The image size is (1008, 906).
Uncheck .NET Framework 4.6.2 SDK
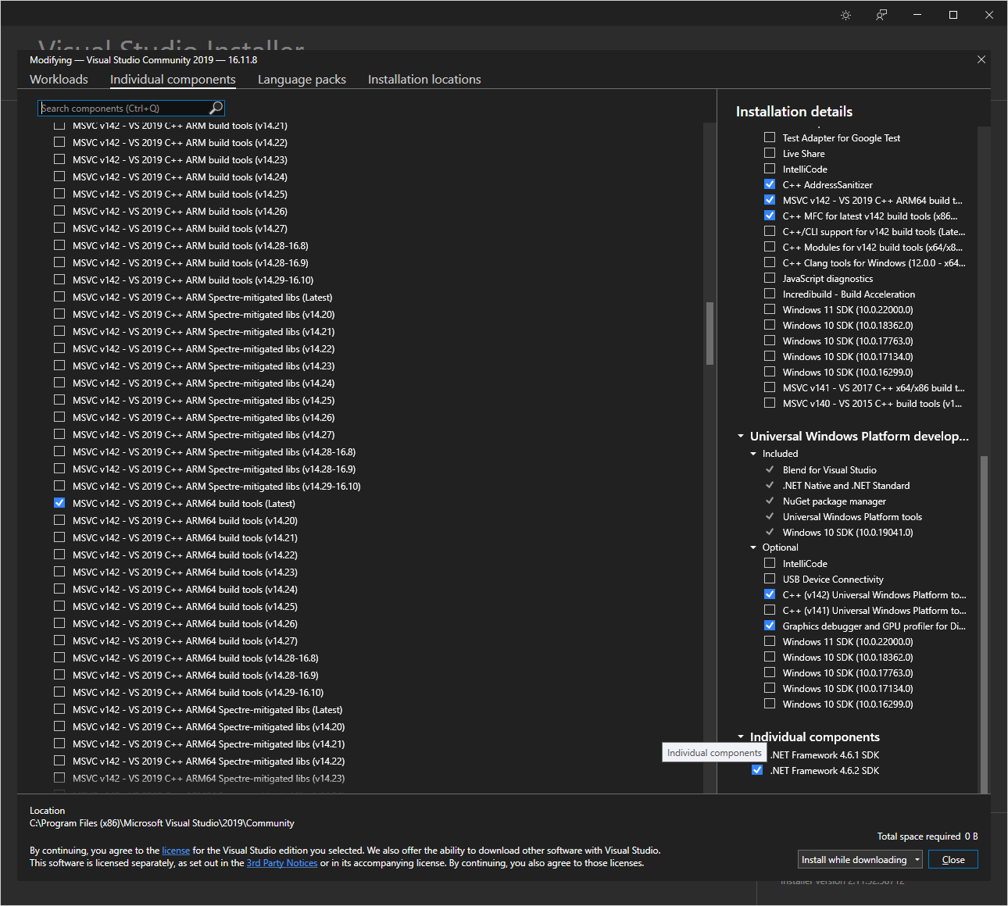[x=757, y=770]
